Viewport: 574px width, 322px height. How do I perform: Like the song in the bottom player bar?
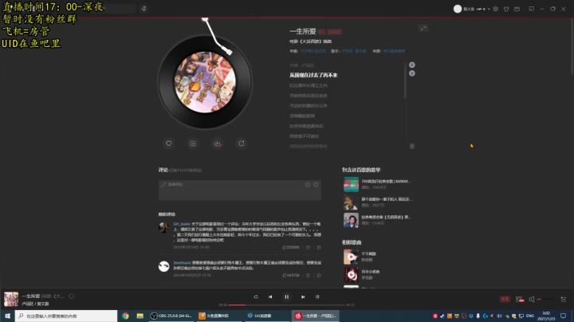(72, 296)
